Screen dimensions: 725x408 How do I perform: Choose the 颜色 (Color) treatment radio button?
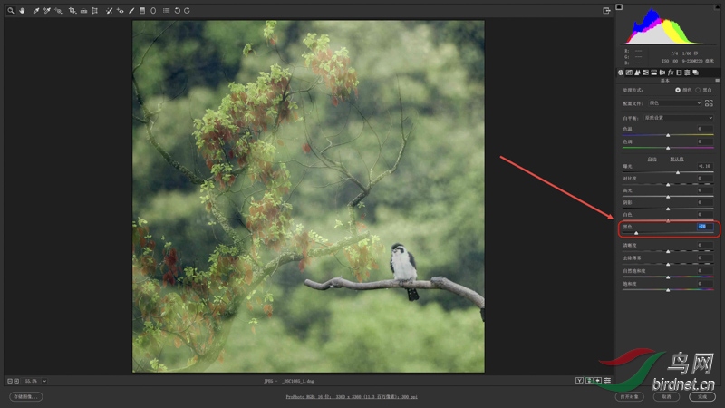click(678, 90)
